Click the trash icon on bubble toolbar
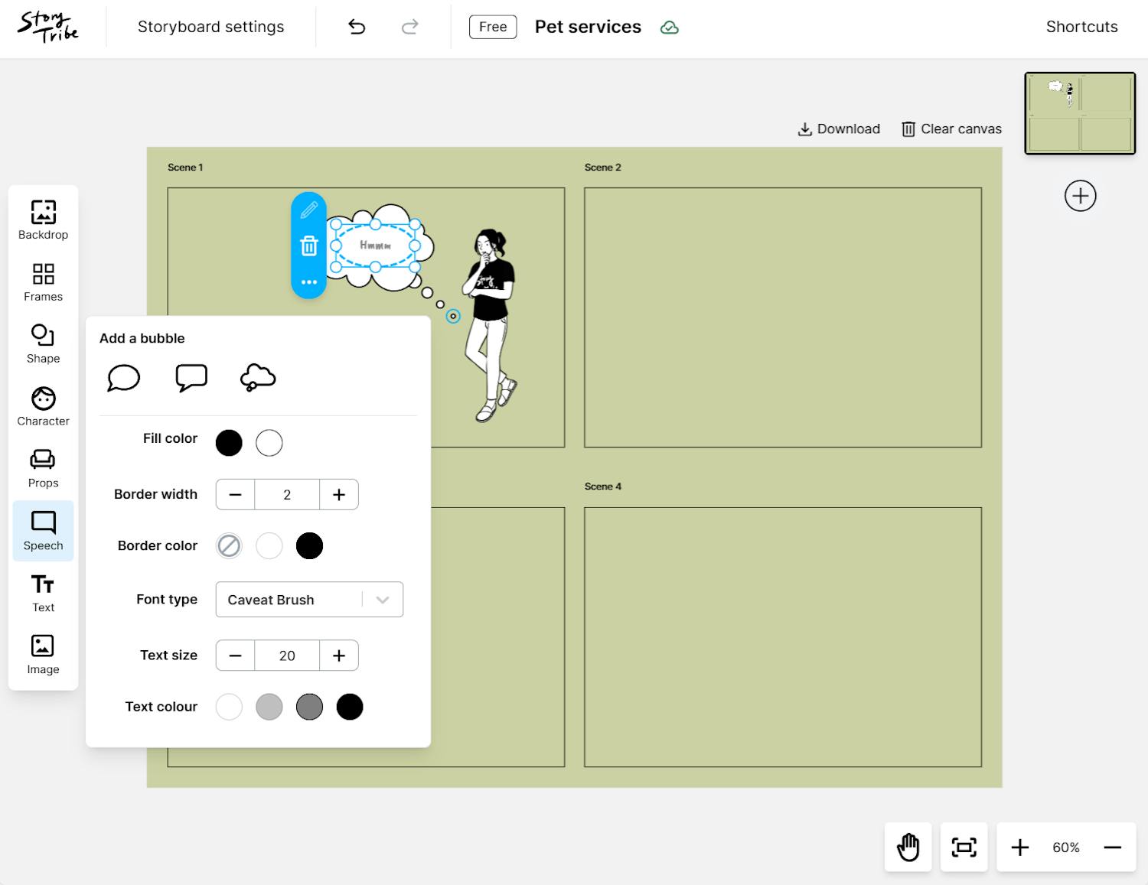This screenshot has width=1148, height=885. pyautogui.click(x=309, y=246)
